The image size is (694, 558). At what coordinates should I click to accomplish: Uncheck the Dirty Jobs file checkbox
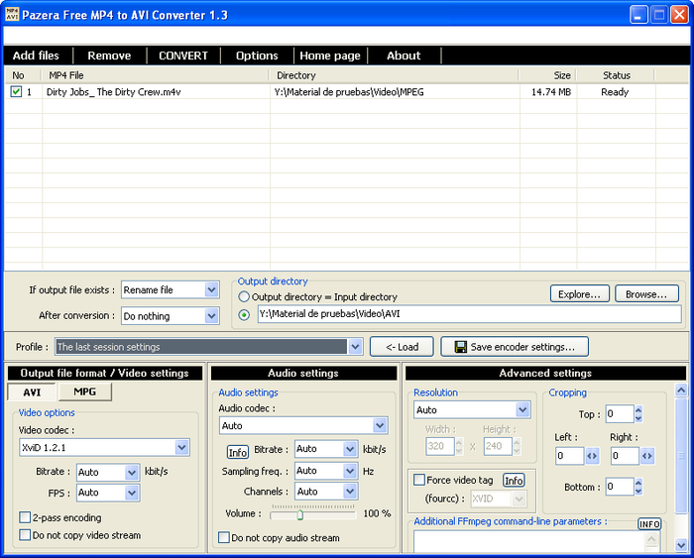click(16, 92)
